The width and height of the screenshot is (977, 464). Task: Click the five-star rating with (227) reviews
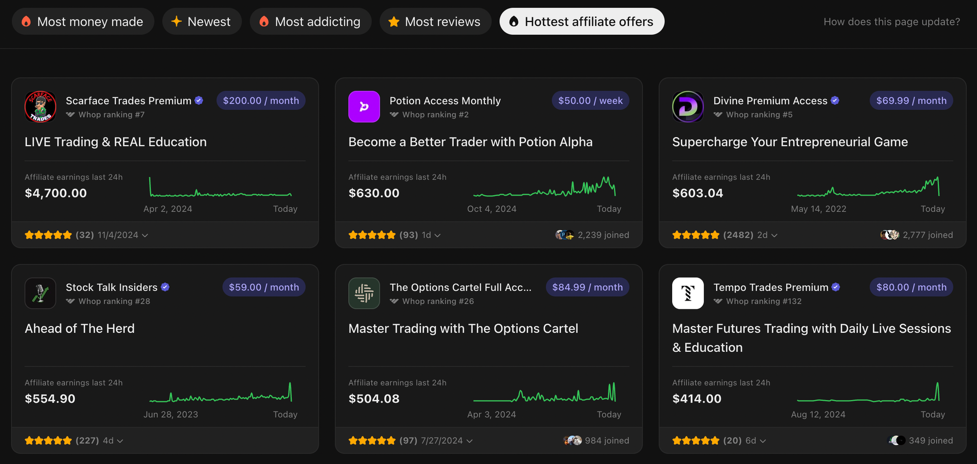click(x=48, y=441)
